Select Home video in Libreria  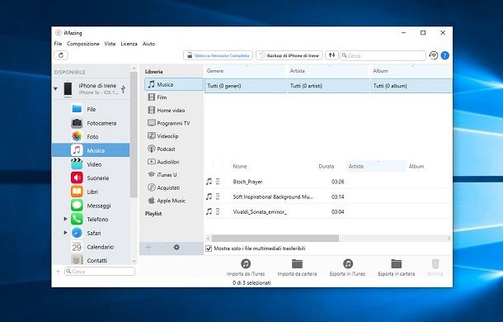[x=174, y=111]
